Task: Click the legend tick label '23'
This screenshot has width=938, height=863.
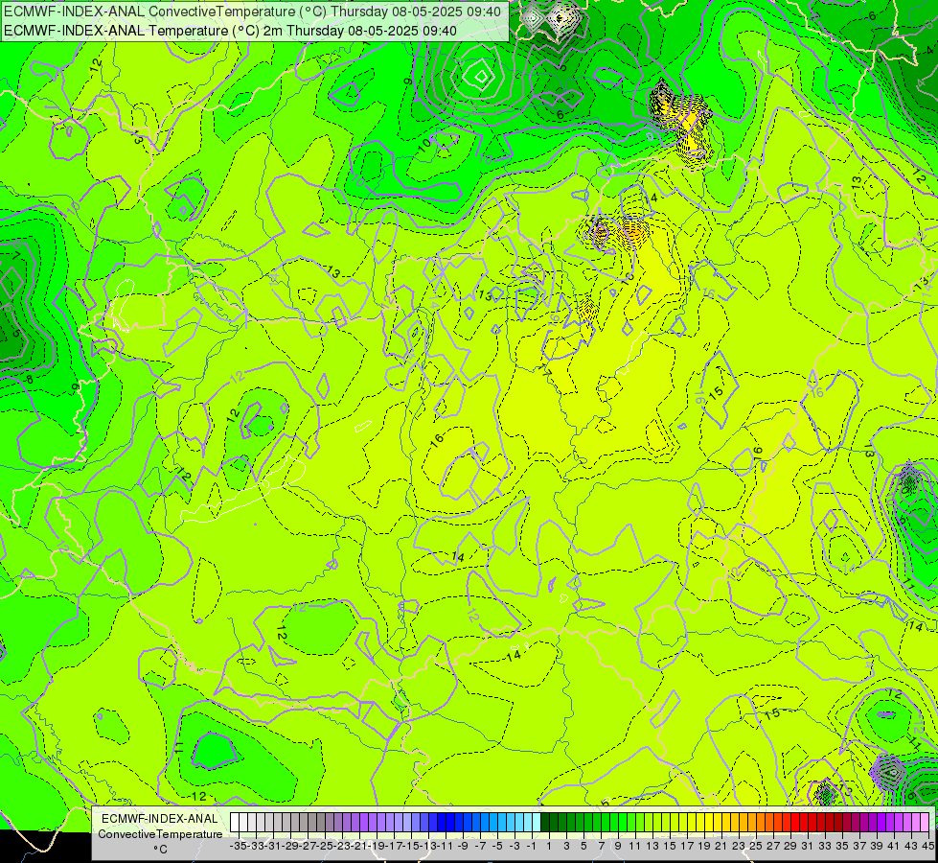Action: pos(739,846)
